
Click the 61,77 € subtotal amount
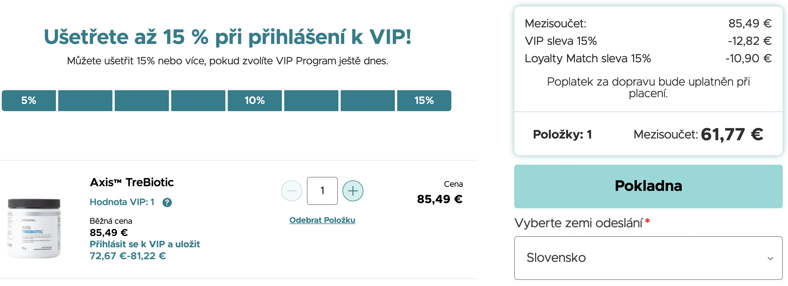pyautogui.click(x=732, y=134)
